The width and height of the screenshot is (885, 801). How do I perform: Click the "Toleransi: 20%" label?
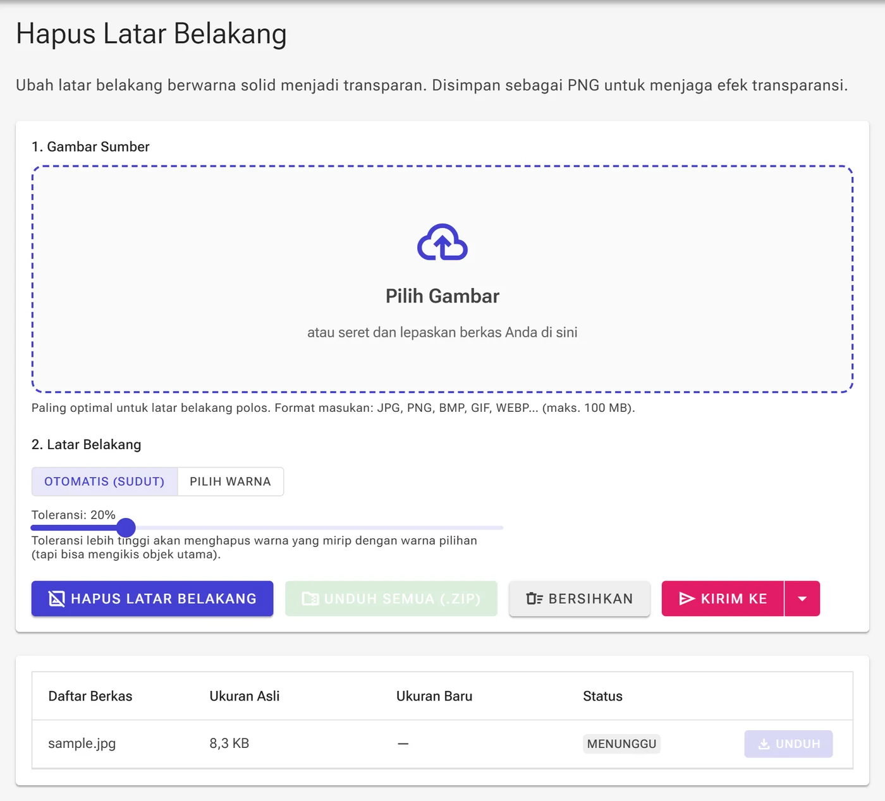pyautogui.click(x=73, y=515)
